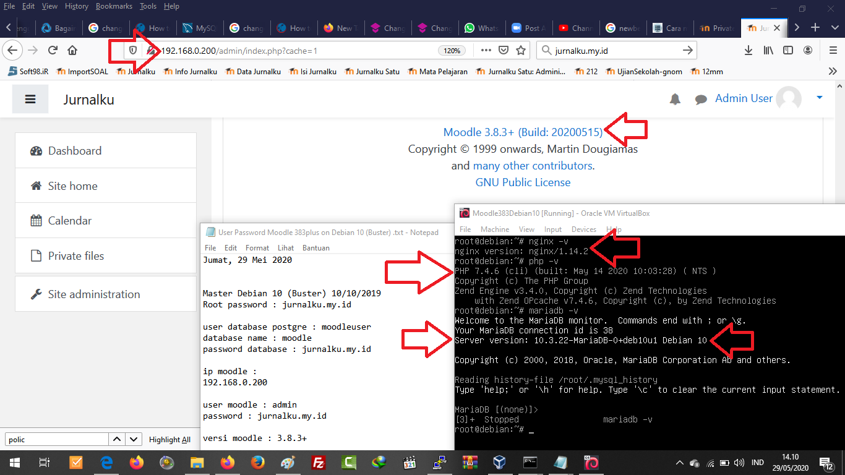Open the Firefox hamburger application menu

(x=833, y=50)
